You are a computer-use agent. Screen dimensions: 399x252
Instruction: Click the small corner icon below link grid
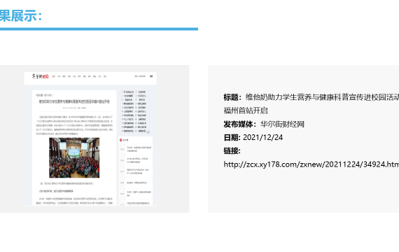(148, 132)
